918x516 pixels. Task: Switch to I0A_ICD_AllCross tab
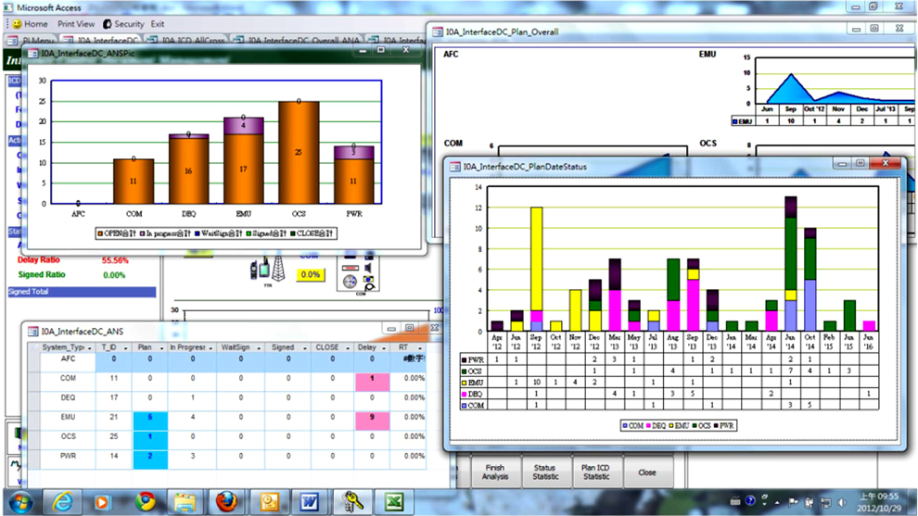186,41
